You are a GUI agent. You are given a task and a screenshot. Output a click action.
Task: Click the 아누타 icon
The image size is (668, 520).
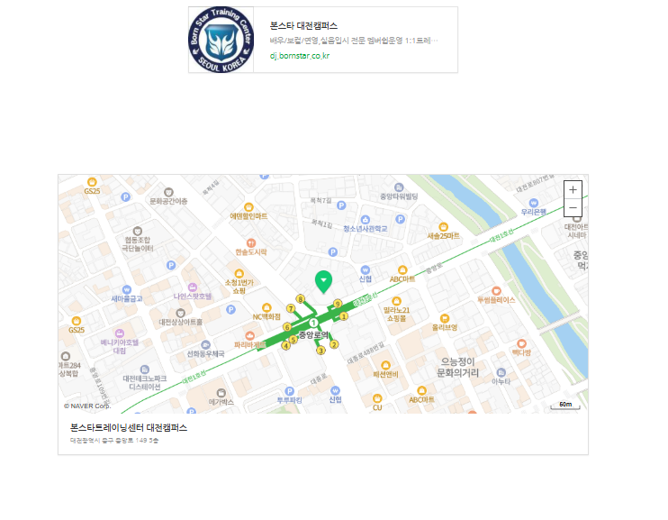click(x=501, y=372)
